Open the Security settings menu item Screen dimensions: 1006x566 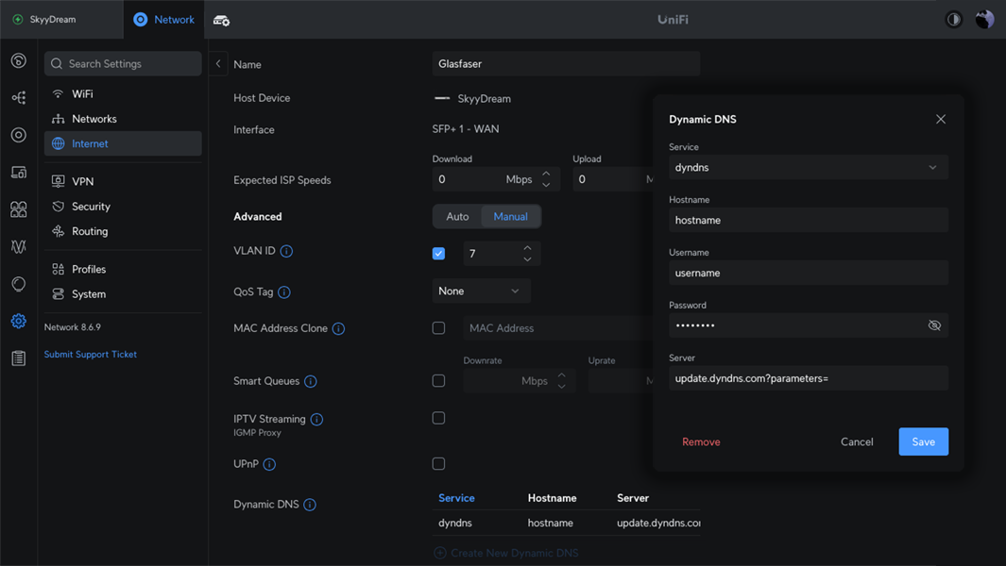(91, 207)
